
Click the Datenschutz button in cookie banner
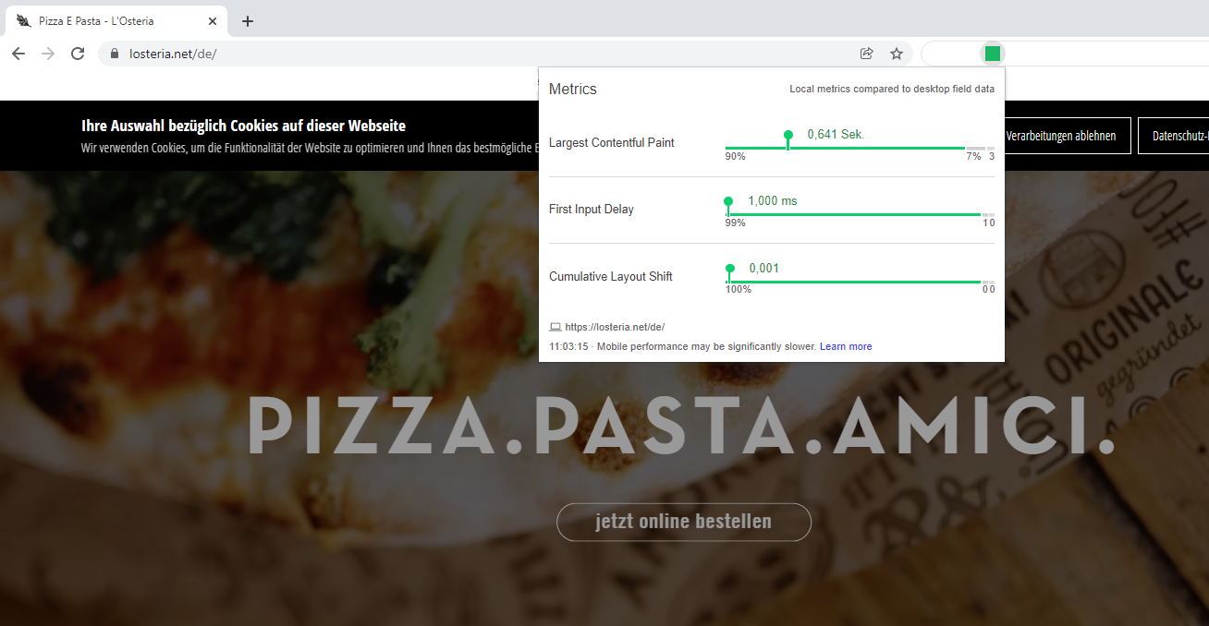1174,136
